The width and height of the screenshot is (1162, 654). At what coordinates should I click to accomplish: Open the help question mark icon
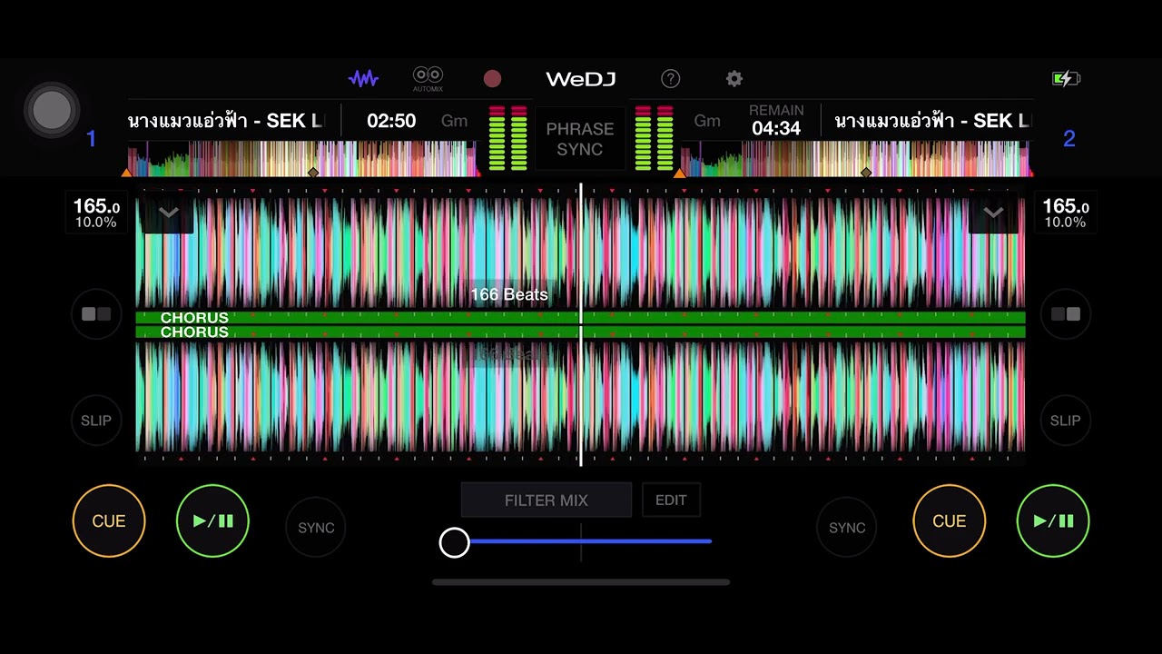click(670, 79)
